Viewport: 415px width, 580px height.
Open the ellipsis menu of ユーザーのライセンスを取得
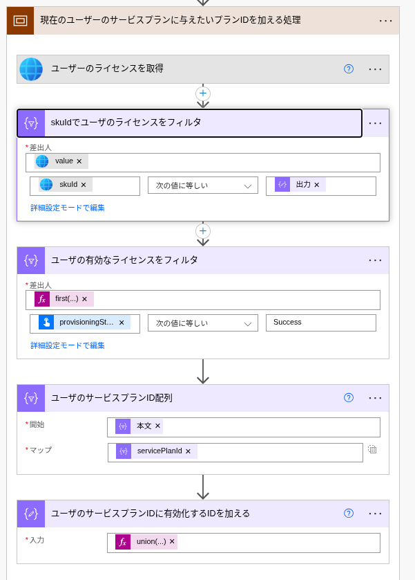375,69
